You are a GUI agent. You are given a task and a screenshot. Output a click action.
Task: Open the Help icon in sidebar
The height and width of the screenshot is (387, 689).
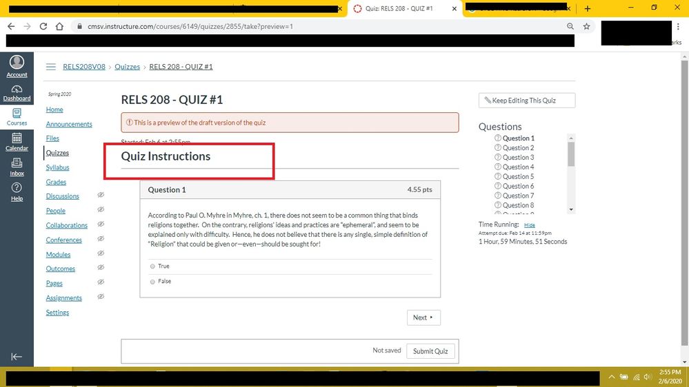pos(17,189)
